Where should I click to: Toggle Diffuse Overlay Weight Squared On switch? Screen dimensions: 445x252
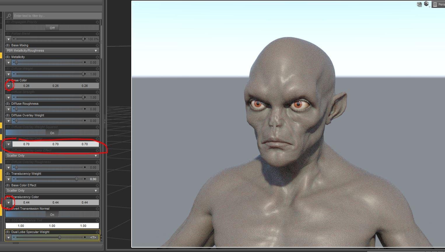(52, 133)
